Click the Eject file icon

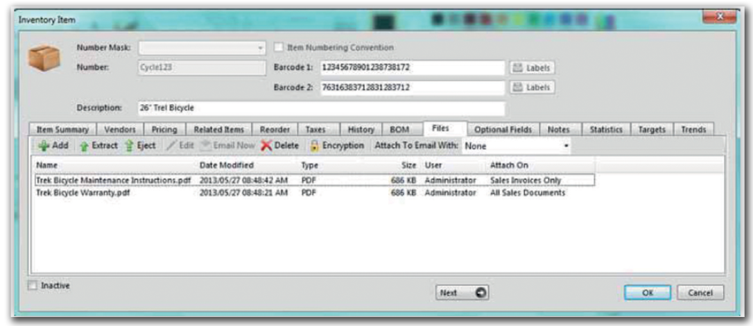(129, 146)
